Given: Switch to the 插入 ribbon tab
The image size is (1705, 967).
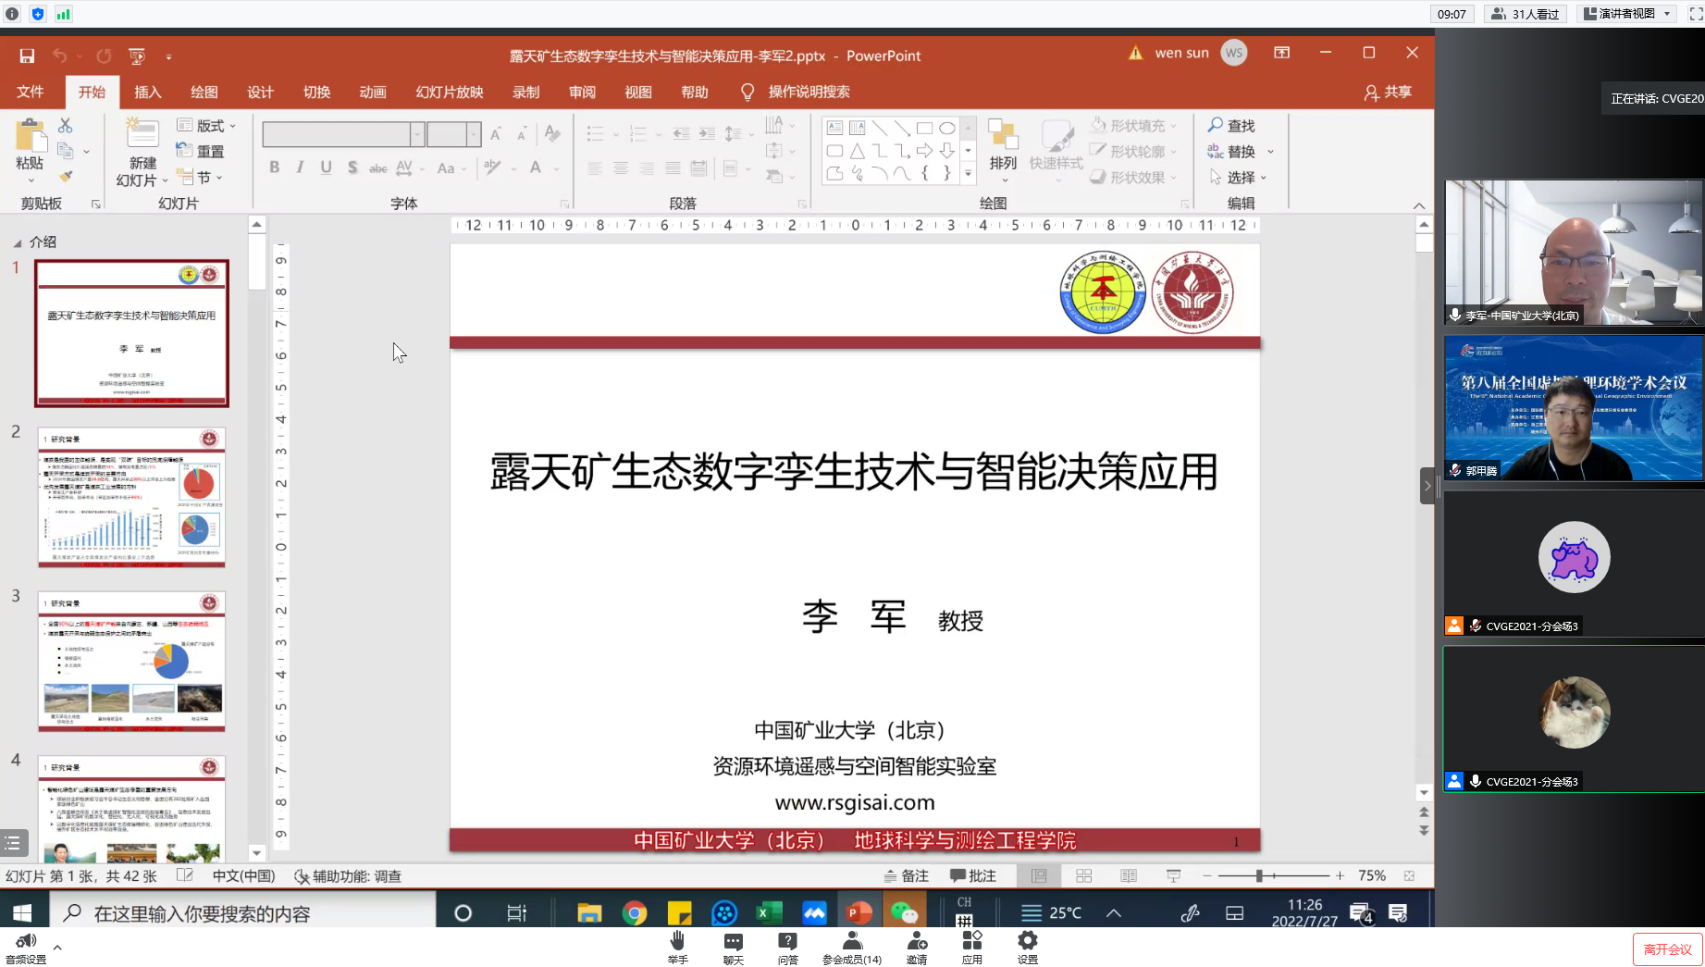Looking at the screenshot, I should 148,92.
